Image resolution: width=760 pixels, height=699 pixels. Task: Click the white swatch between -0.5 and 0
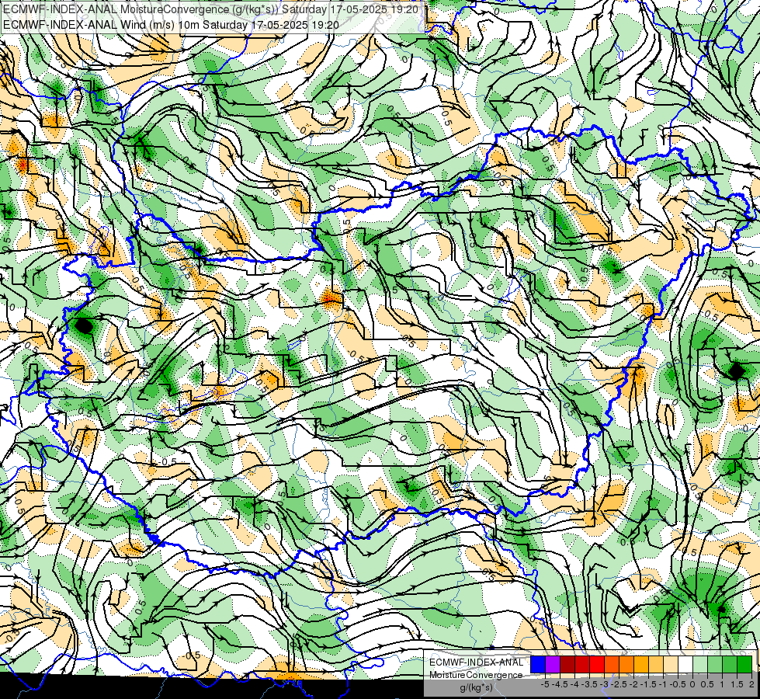[685, 664]
